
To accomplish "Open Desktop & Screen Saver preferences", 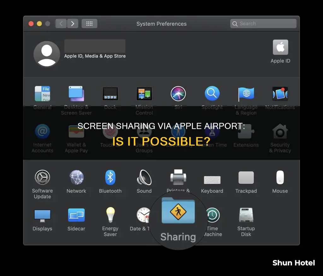I will 76,94.
